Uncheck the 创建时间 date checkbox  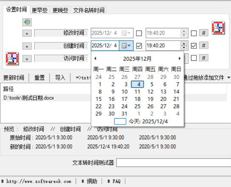139,46
